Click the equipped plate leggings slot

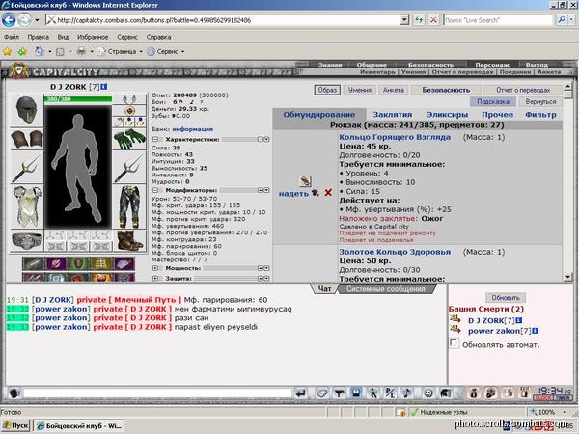coord(129,206)
